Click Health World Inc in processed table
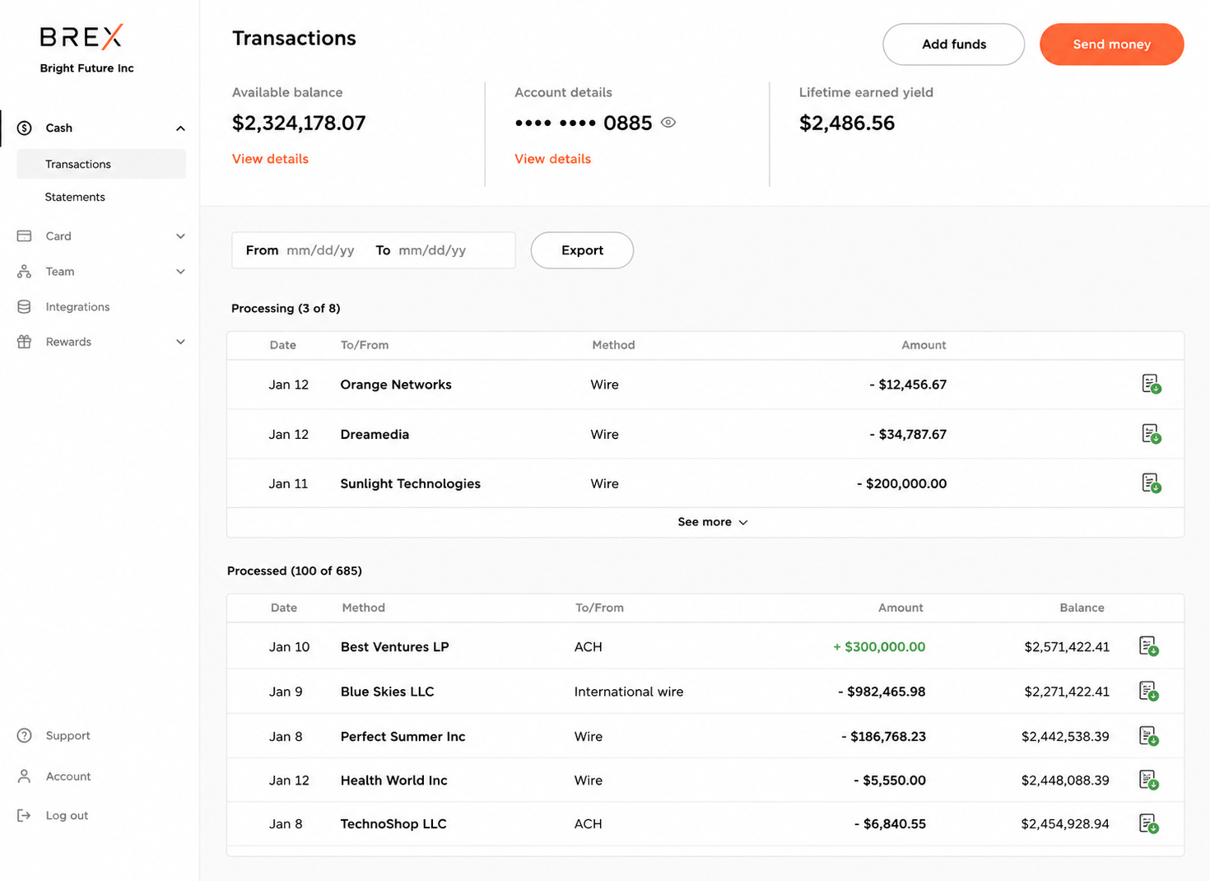Screen dimensions: 1210x881 coord(394,781)
